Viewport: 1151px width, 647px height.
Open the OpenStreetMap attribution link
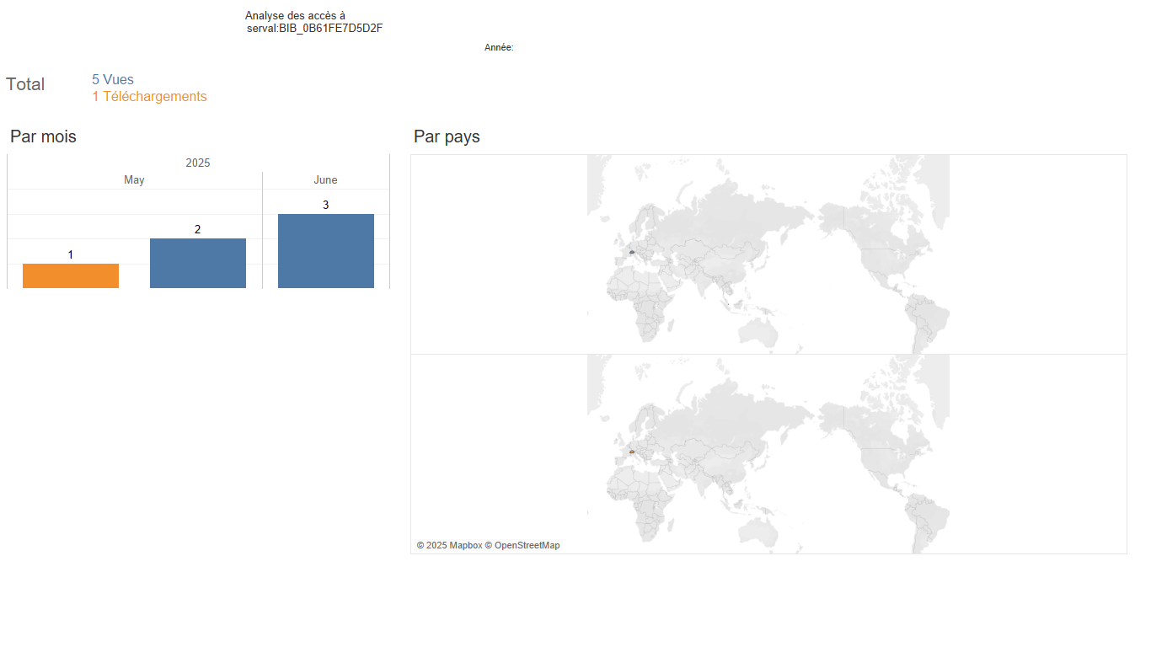(x=522, y=546)
